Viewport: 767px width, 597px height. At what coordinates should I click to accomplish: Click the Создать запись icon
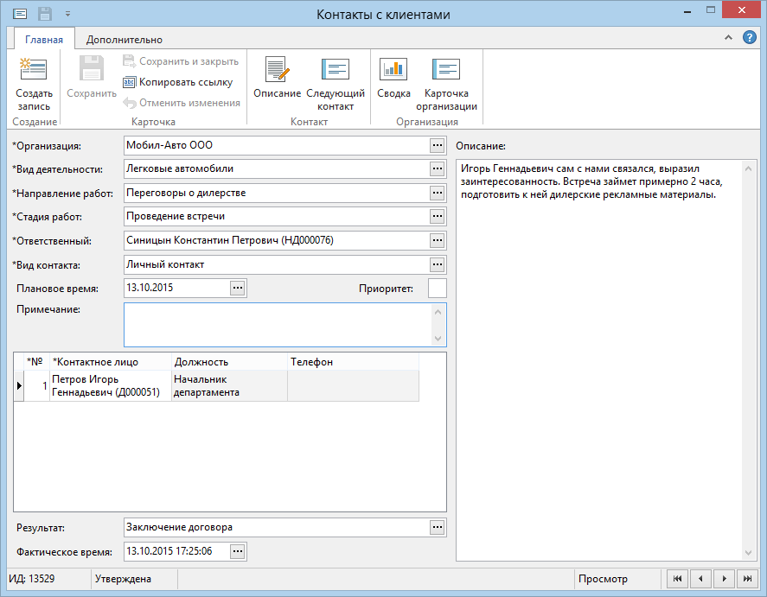tap(33, 69)
